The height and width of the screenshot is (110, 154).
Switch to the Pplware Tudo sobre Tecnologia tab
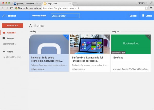[x=27, y=4]
